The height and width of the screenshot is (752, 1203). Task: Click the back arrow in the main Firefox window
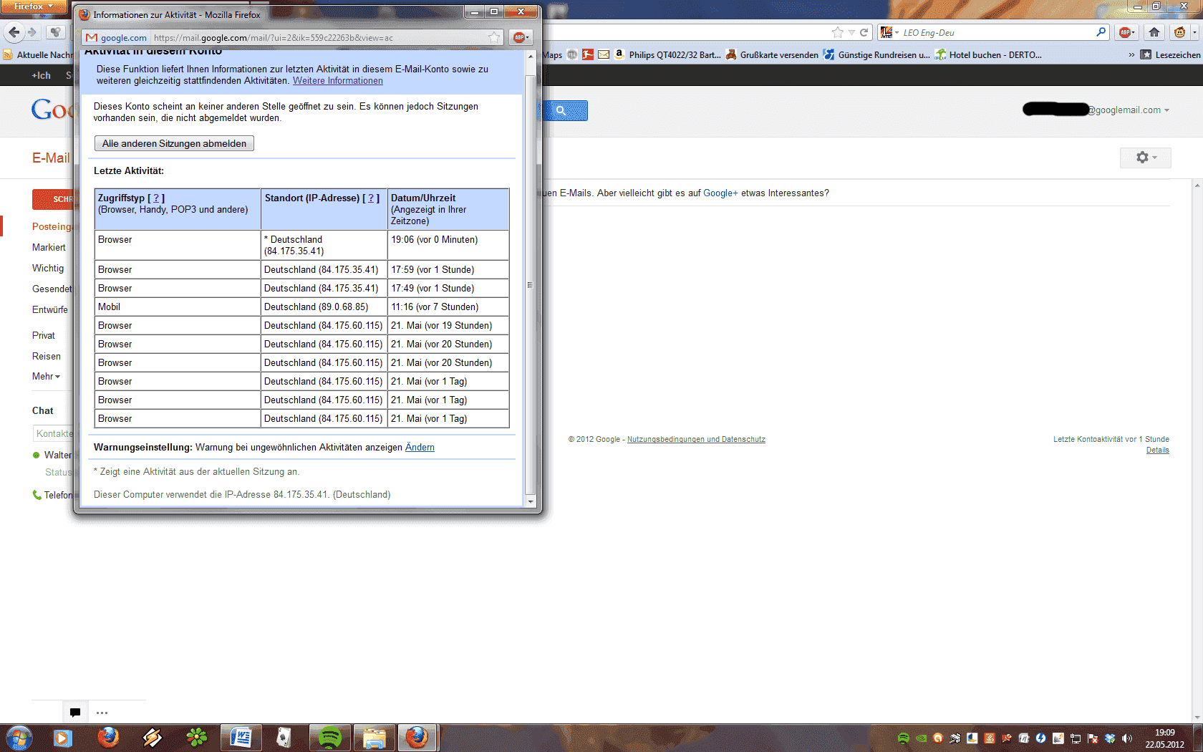point(14,32)
